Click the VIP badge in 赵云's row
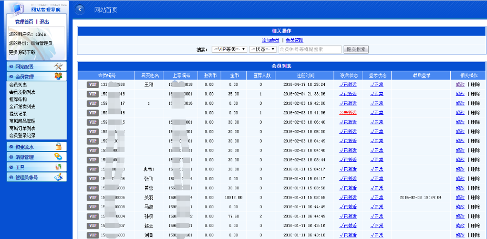487x239 pixels. pos(93,226)
